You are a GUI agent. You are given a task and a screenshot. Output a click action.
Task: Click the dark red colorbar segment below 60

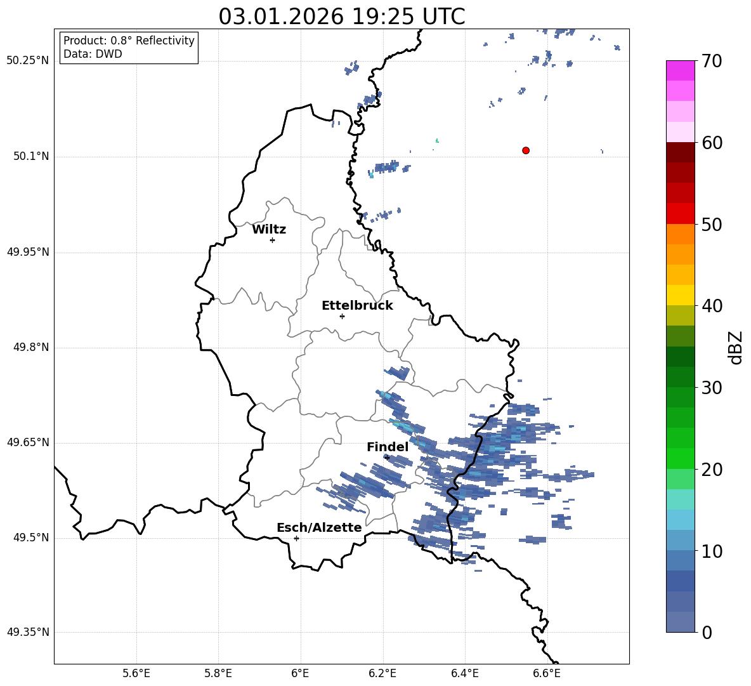coord(680,152)
